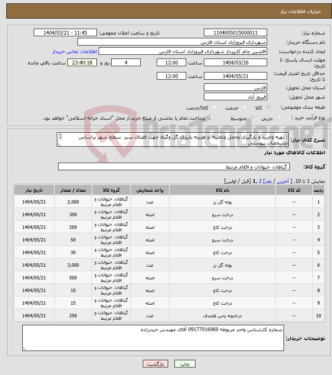Click the واحد شمارش column header
This screenshot has width=332, height=375.
[150, 190]
